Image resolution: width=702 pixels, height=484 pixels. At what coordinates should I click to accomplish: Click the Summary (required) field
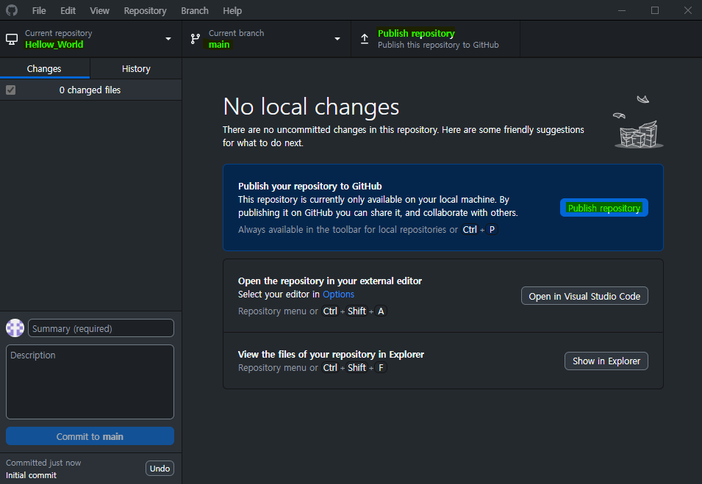tap(101, 328)
